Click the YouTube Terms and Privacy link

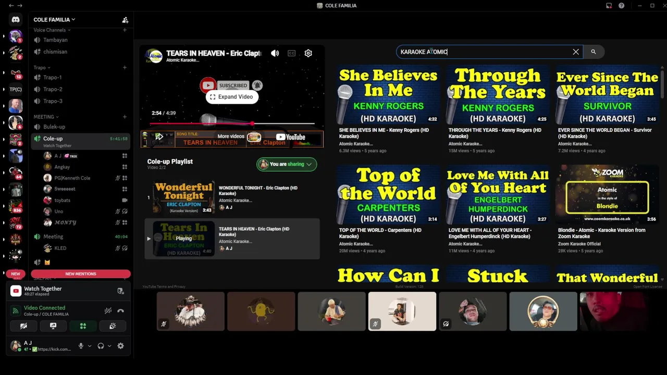point(164,286)
